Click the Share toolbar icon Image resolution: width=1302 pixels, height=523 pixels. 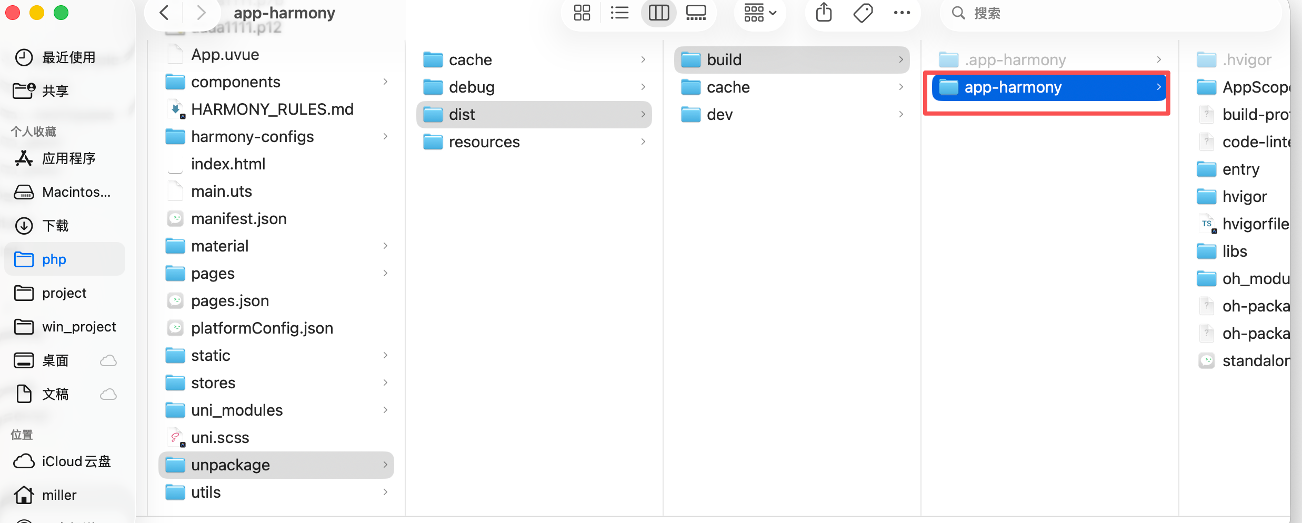tap(824, 13)
